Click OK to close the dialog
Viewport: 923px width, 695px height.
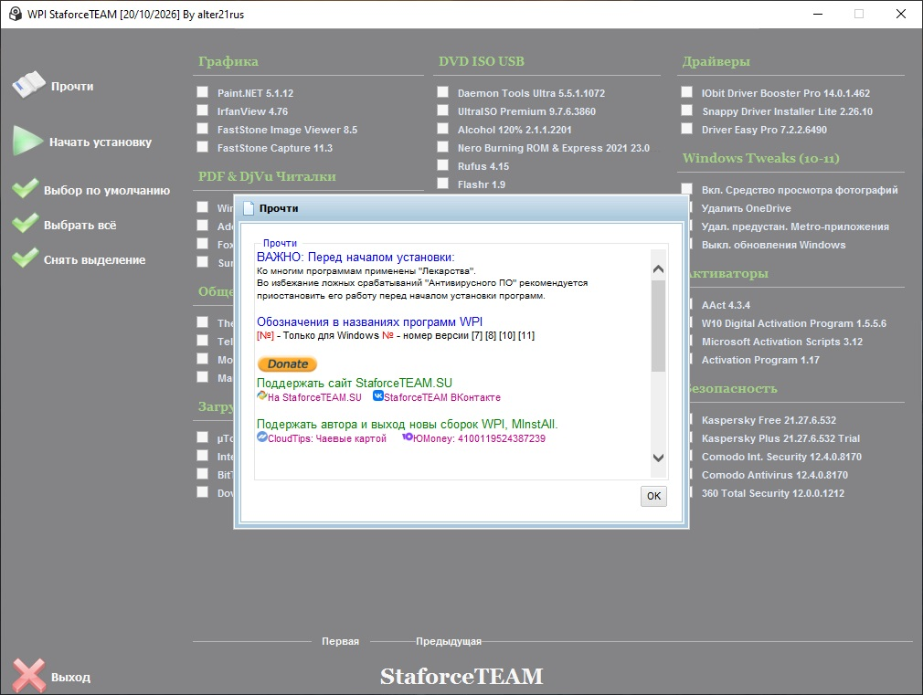point(653,496)
